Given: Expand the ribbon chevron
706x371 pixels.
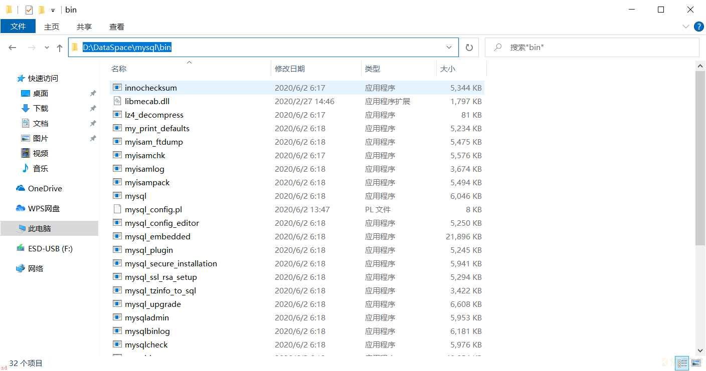Looking at the screenshot, I should (x=686, y=27).
